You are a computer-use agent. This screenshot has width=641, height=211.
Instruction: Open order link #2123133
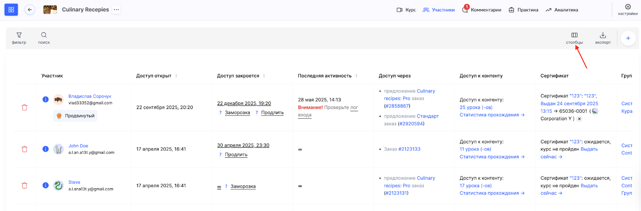pyautogui.click(x=409, y=149)
